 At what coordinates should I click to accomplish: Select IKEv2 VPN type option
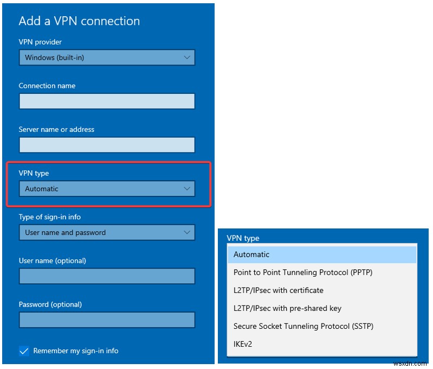point(322,345)
